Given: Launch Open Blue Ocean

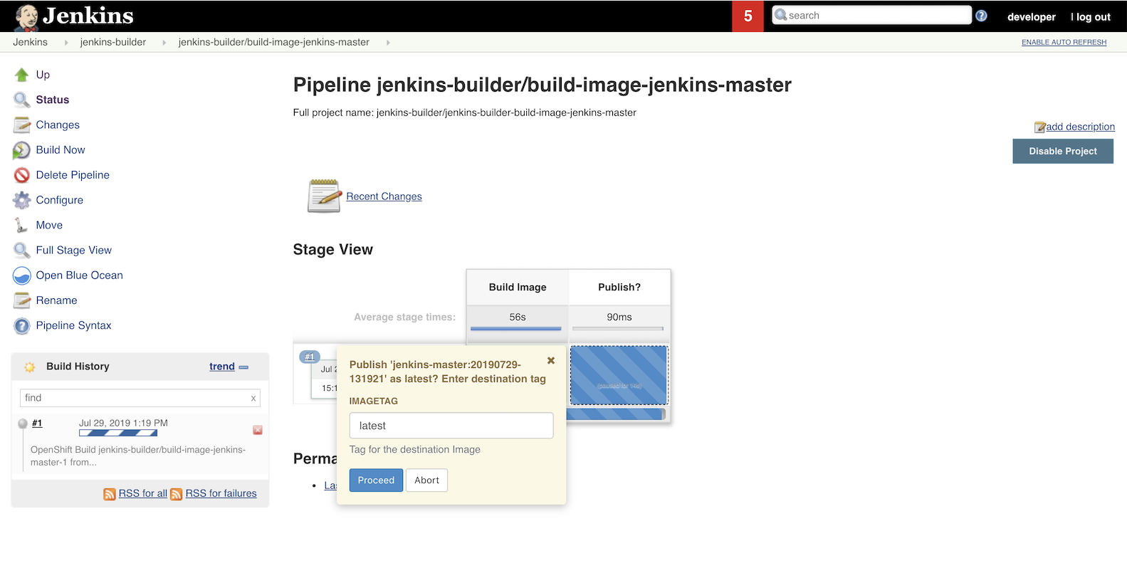Looking at the screenshot, I should pyautogui.click(x=80, y=275).
